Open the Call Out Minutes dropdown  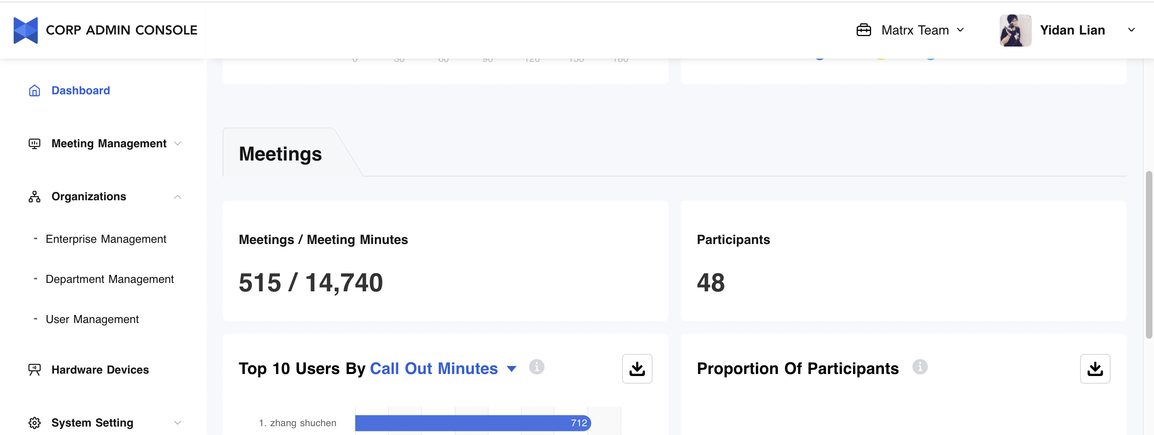[x=512, y=369]
